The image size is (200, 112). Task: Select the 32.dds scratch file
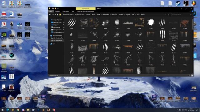[174, 47]
